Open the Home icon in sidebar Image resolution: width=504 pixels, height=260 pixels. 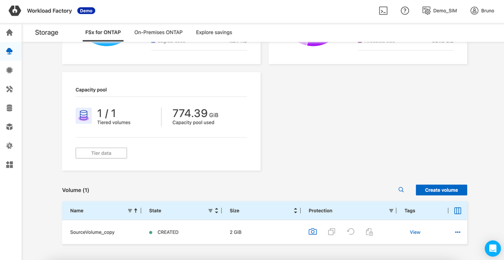point(10,33)
